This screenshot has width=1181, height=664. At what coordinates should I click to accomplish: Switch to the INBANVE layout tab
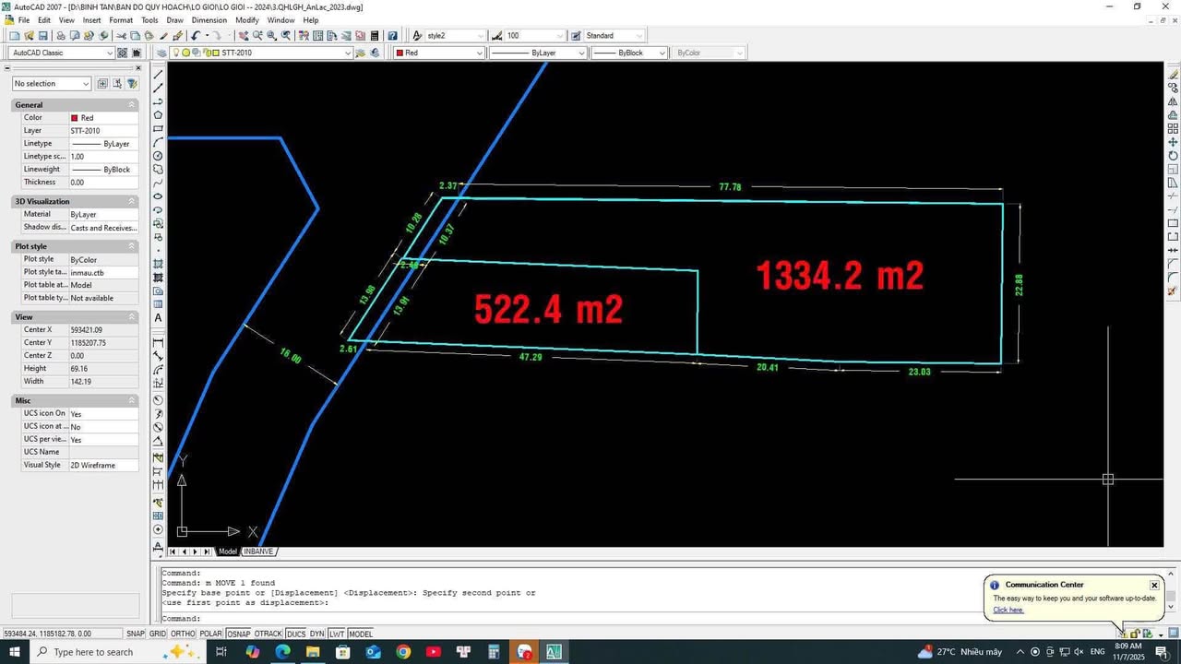(x=258, y=551)
